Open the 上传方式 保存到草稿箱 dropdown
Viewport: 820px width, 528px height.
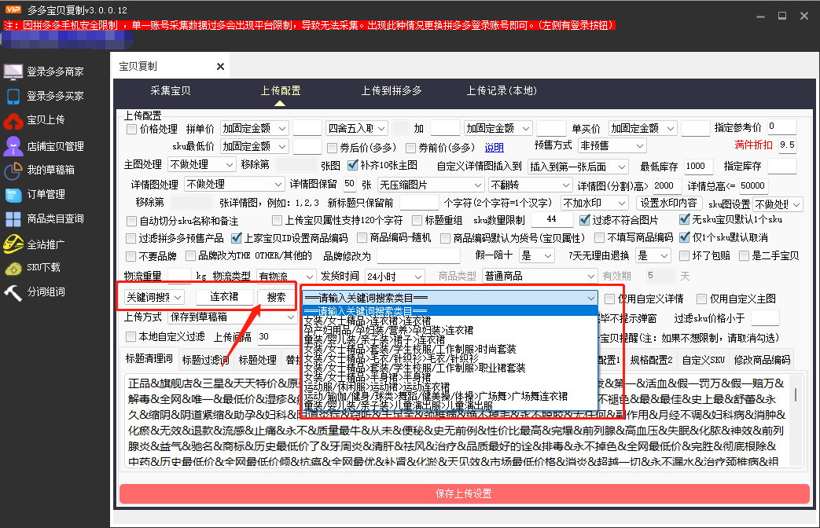(x=232, y=317)
